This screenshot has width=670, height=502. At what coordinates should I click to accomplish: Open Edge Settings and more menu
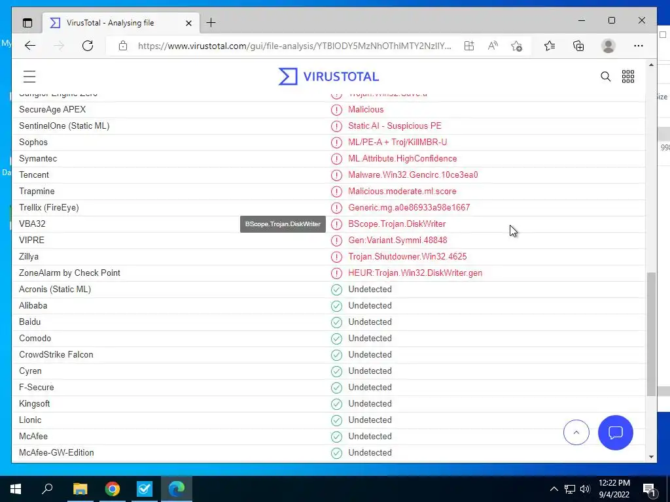(x=639, y=46)
